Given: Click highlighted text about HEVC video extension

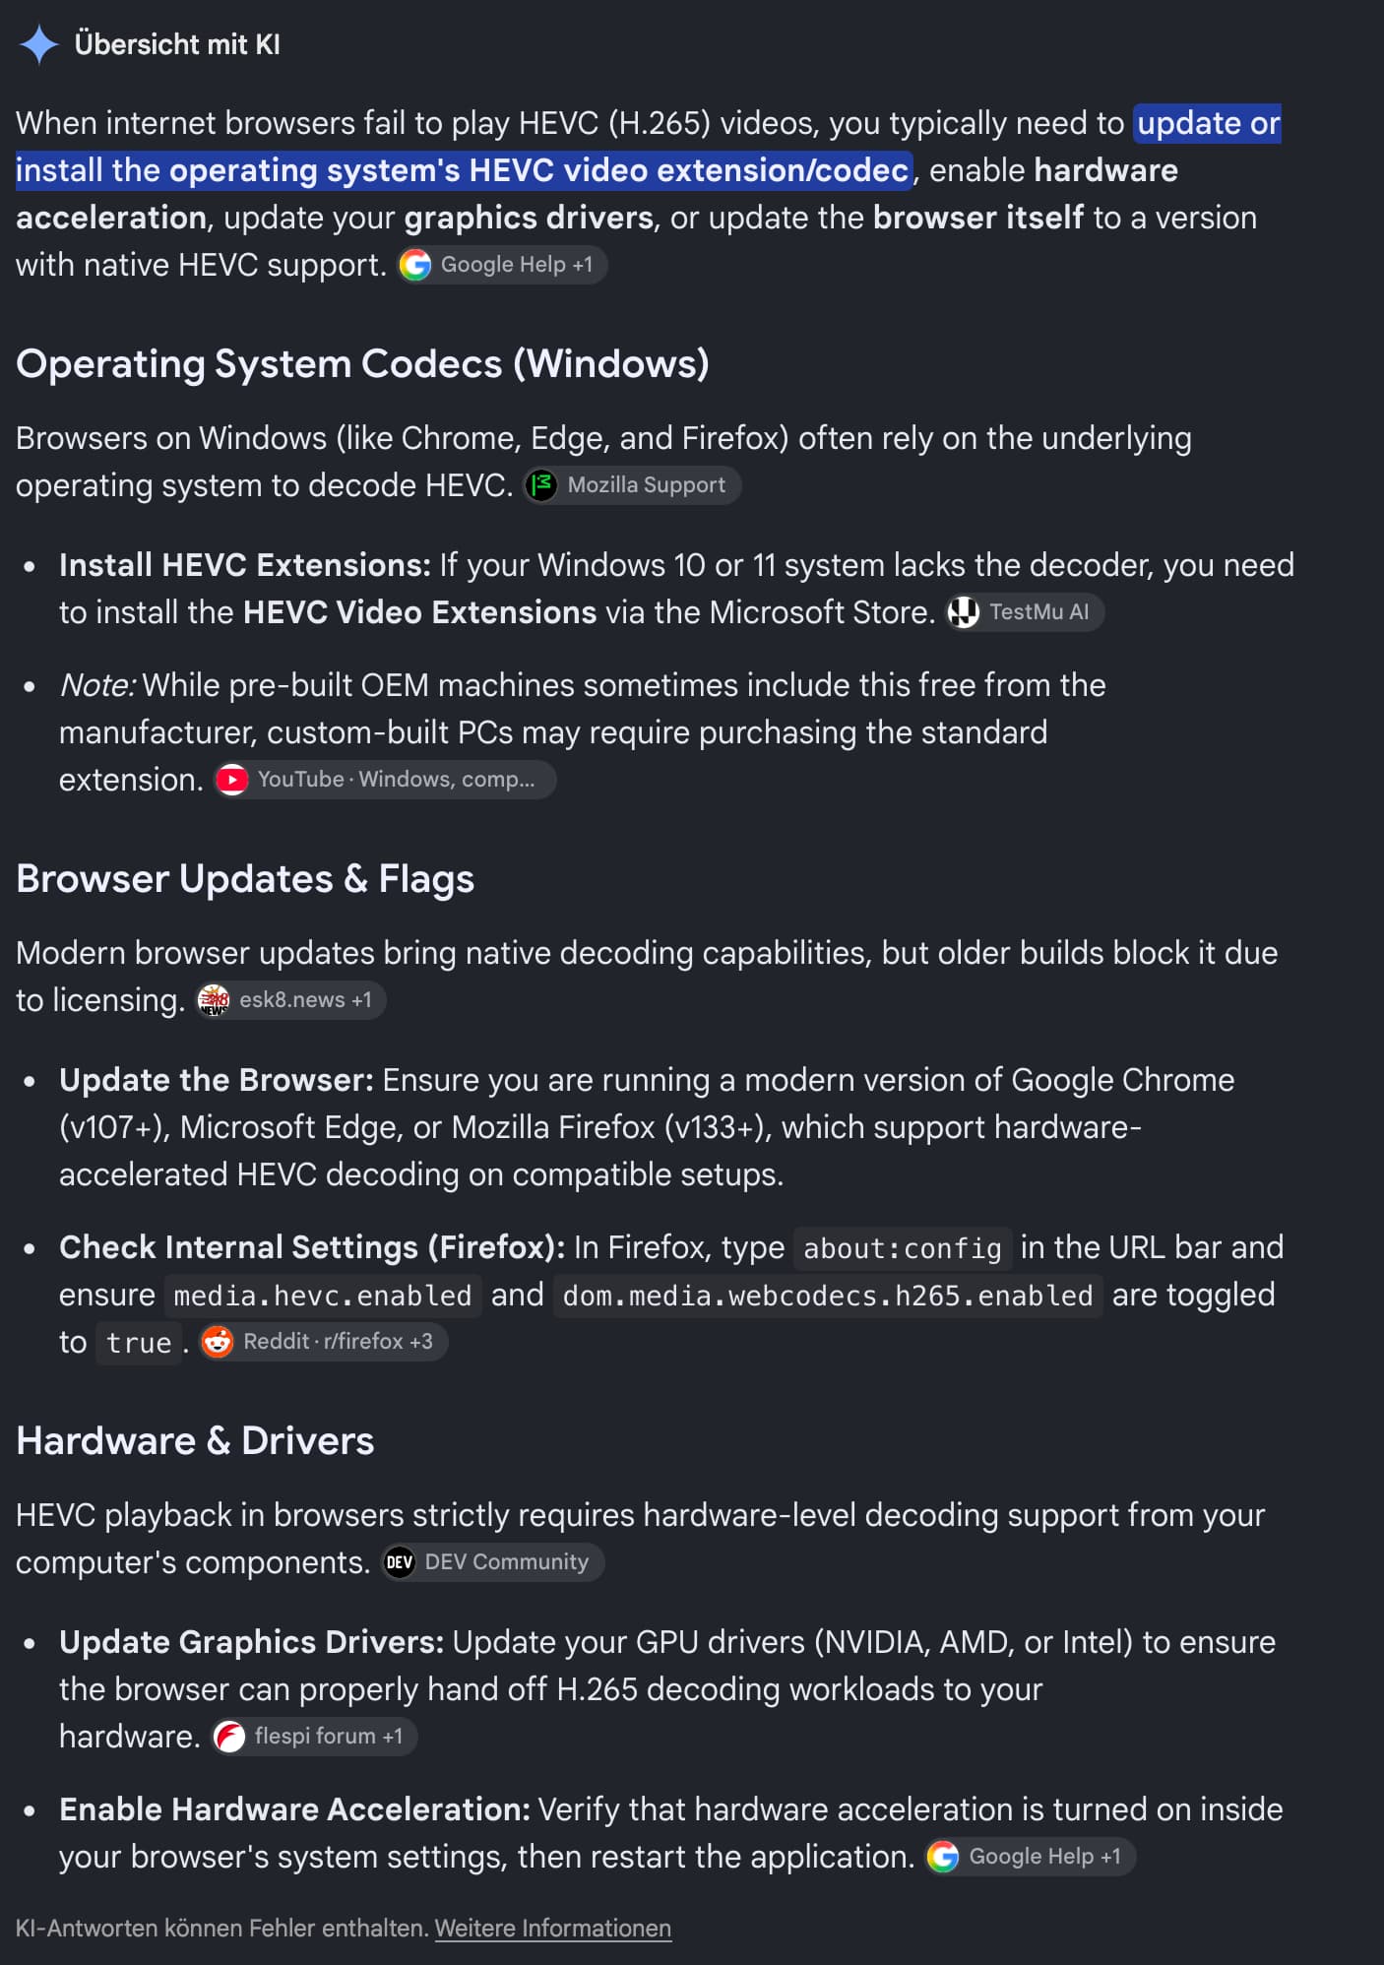Looking at the screenshot, I should coord(649,147).
